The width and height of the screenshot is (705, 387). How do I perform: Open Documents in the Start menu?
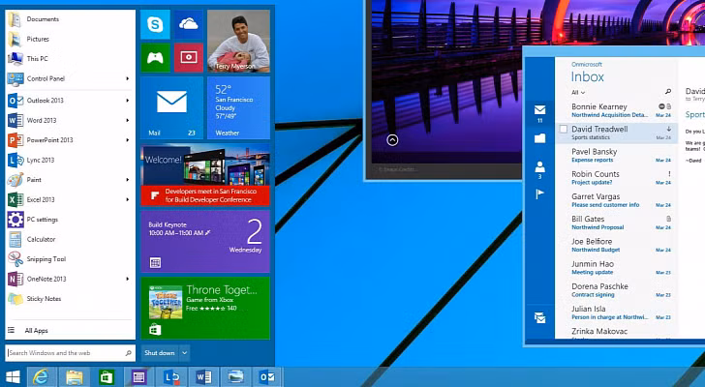pyautogui.click(x=70, y=19)
